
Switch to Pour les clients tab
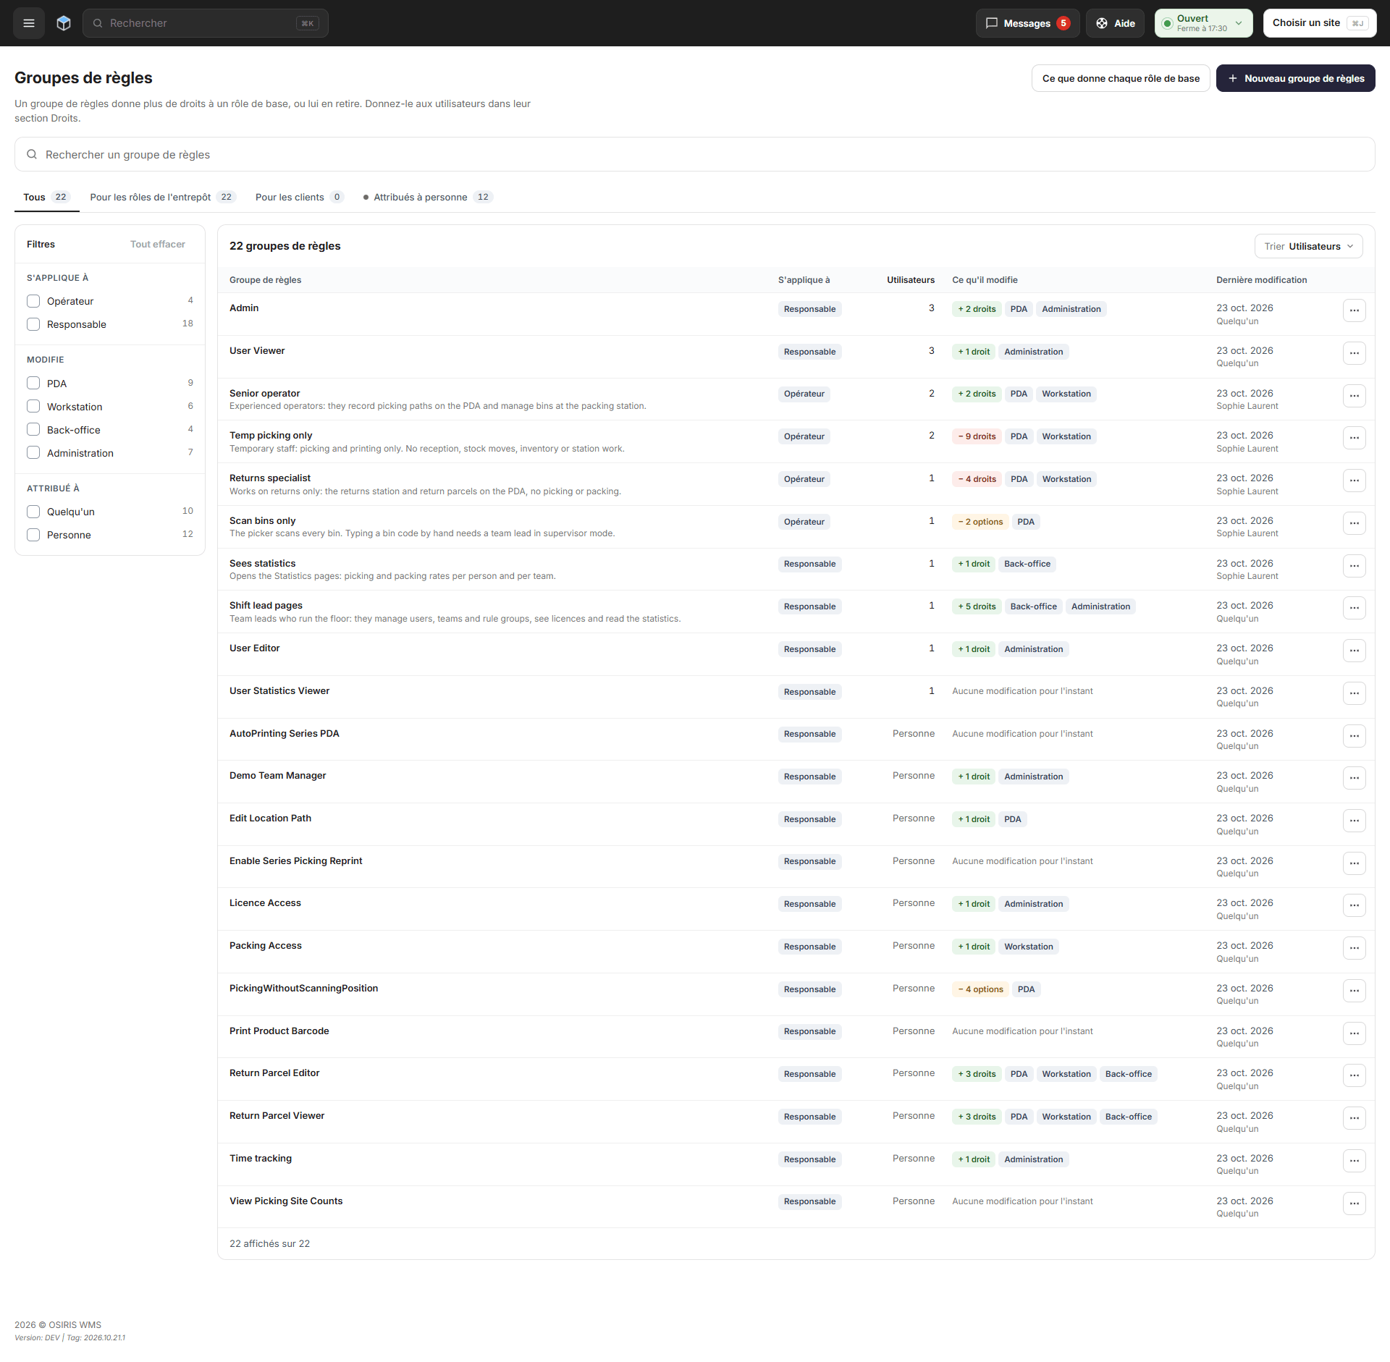[299, 197]
